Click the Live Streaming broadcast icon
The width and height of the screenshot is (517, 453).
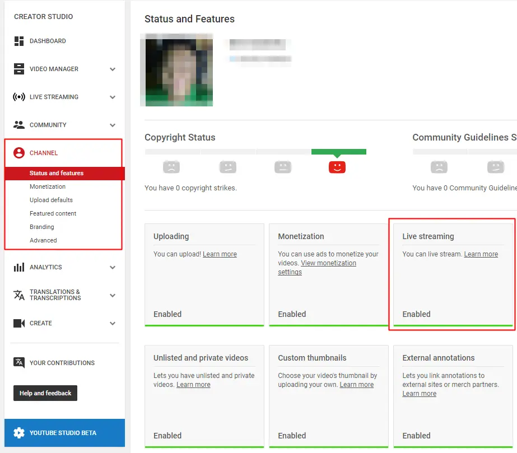[x=19, y=97]
